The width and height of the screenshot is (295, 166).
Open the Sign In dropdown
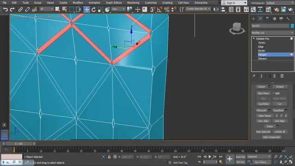coord(234,3)
